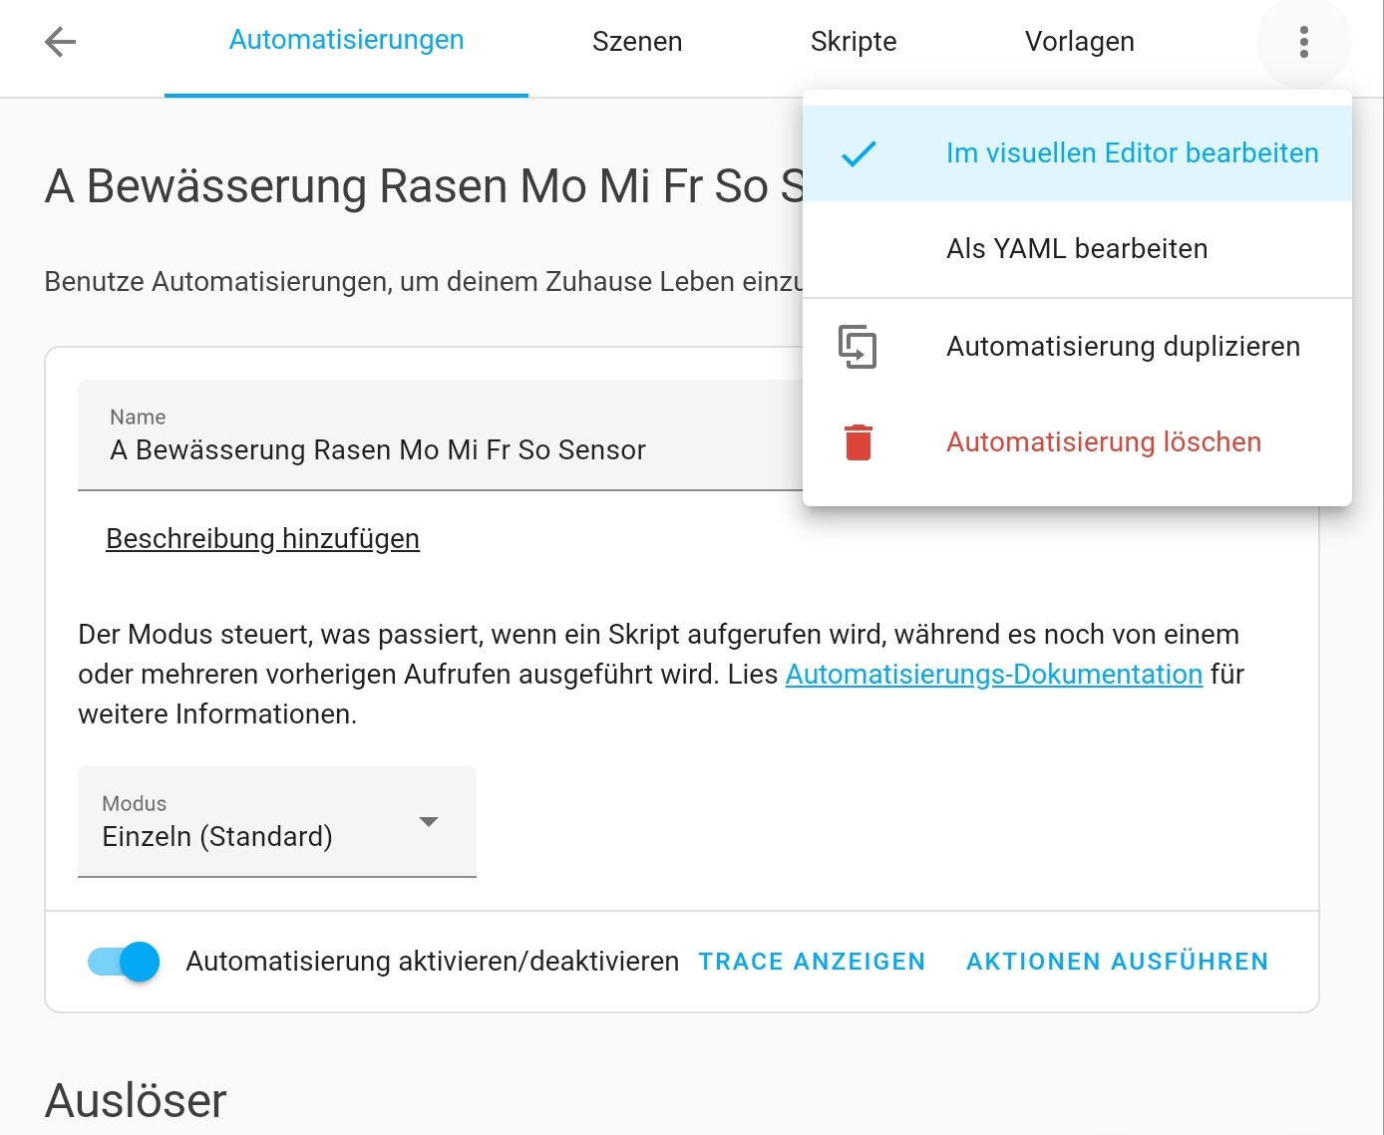Choose Als YAML bearbeiten
This screenshot has width=1384, height=1135.
[x=1077, y=249]
